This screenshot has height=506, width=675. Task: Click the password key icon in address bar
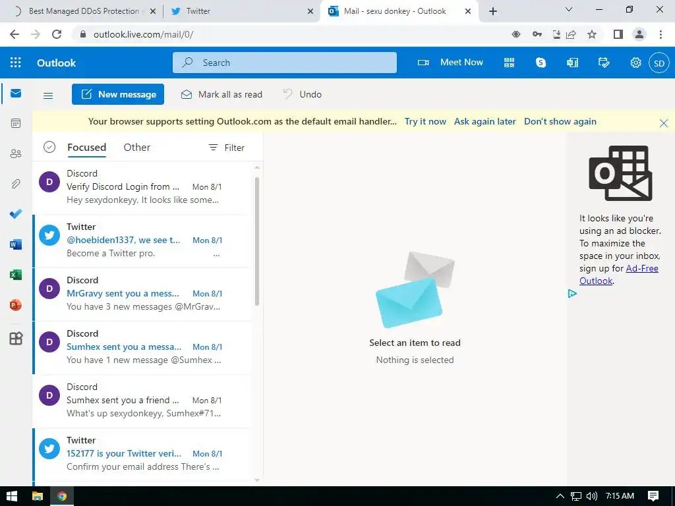click(537, 34)
